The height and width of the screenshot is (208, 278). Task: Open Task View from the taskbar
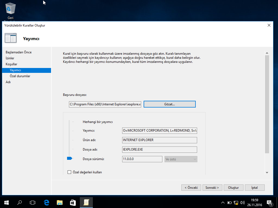point(33,202)
